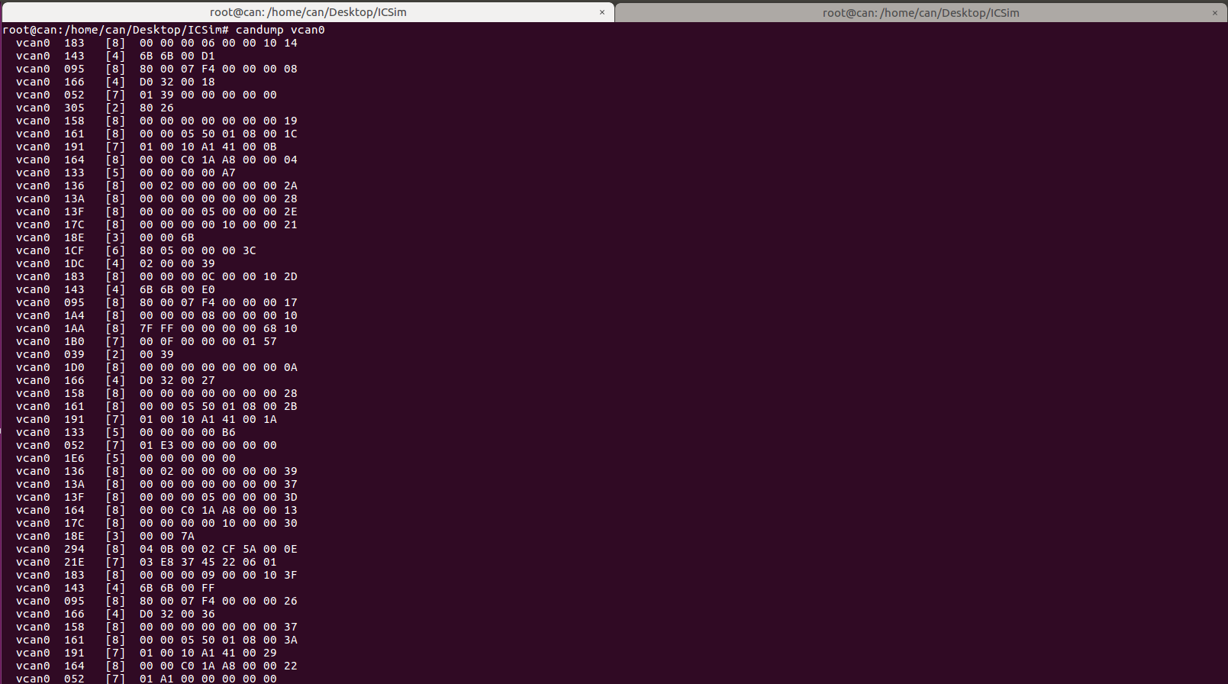Click the 133 row ending in byte A7

pyautogui.click(x=126, y=173)
